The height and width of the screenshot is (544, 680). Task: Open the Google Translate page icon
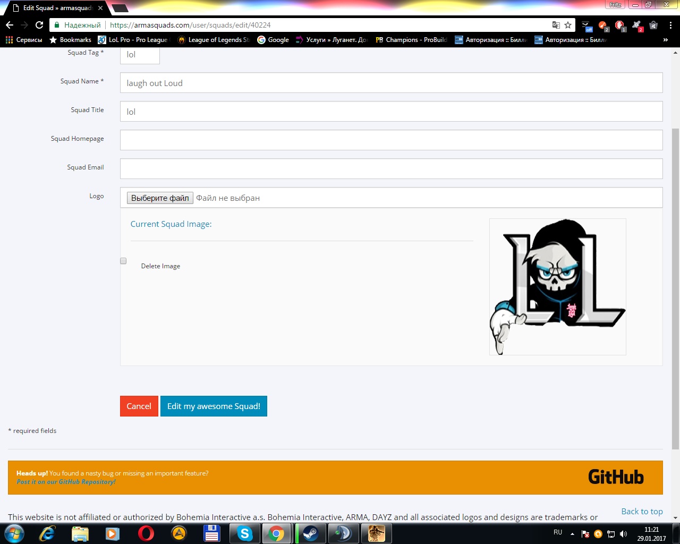556,25
